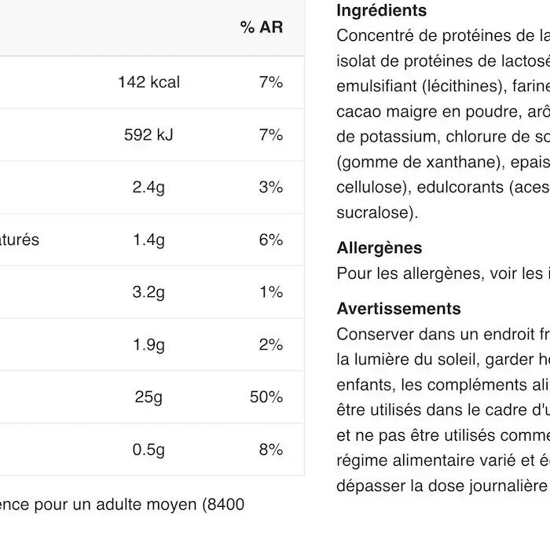Click 'gomme de xanthane' ingredient text

(421, 163)
